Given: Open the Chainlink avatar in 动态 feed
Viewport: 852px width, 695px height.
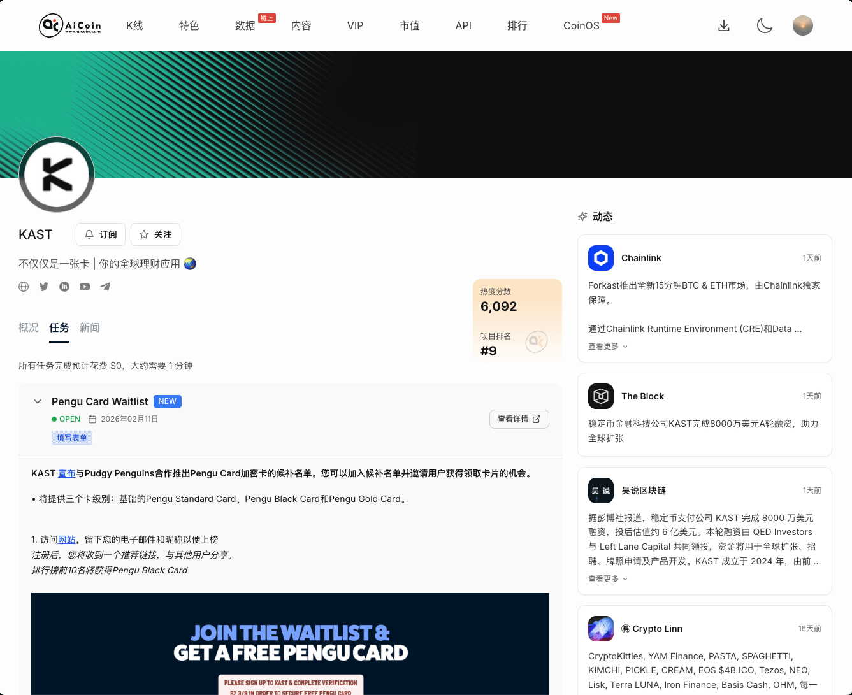Looking at the screenshot, I should [x=600, y=258].
